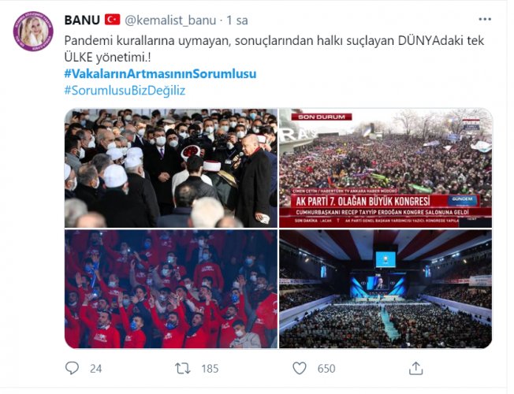Click the 650 likes count
The width and height of the screenshot is (514, 394).
click(x=326, y=369)
